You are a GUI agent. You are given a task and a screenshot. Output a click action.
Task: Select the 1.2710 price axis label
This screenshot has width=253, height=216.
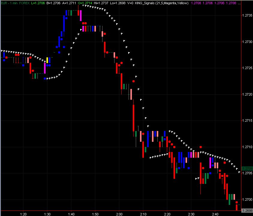pos(247,147)
